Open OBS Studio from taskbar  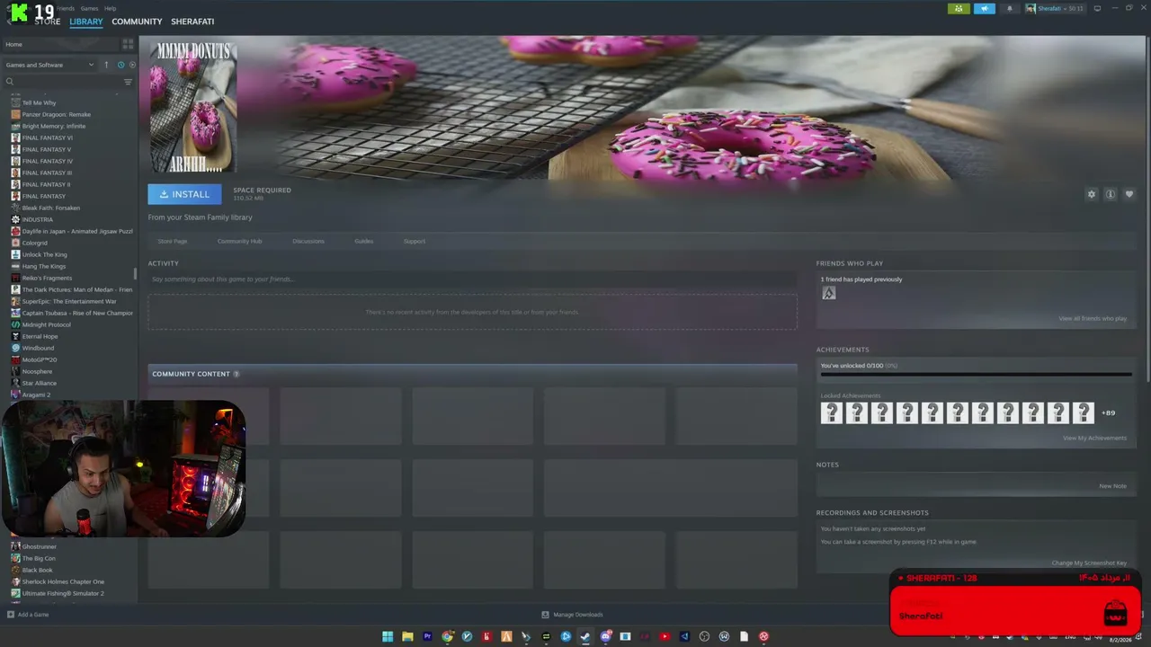tap(704, 636)
